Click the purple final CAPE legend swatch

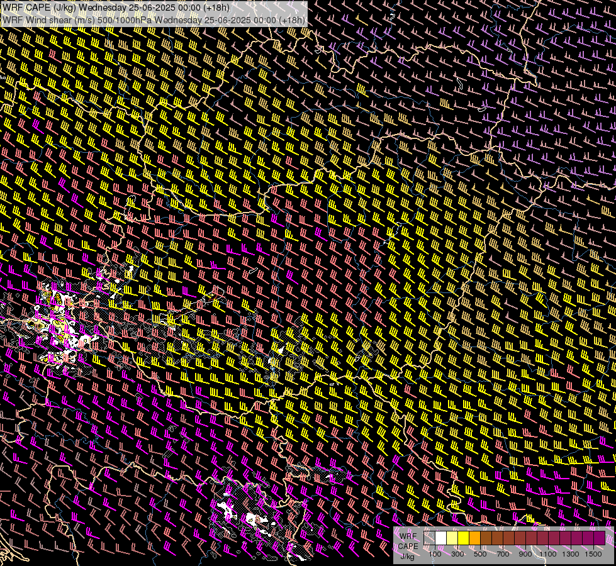[600, 538]
